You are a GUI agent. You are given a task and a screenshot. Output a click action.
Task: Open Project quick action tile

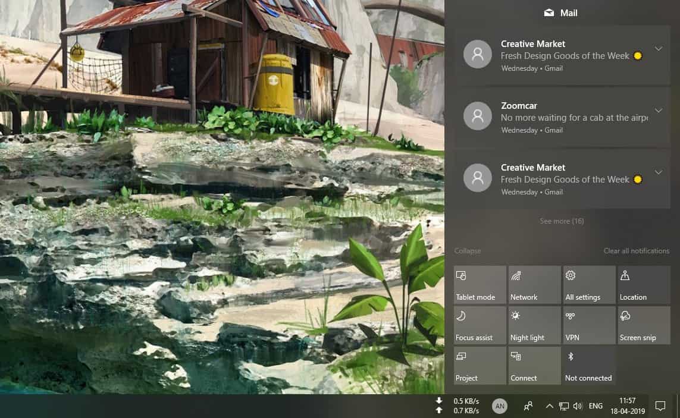coord(480,366)
